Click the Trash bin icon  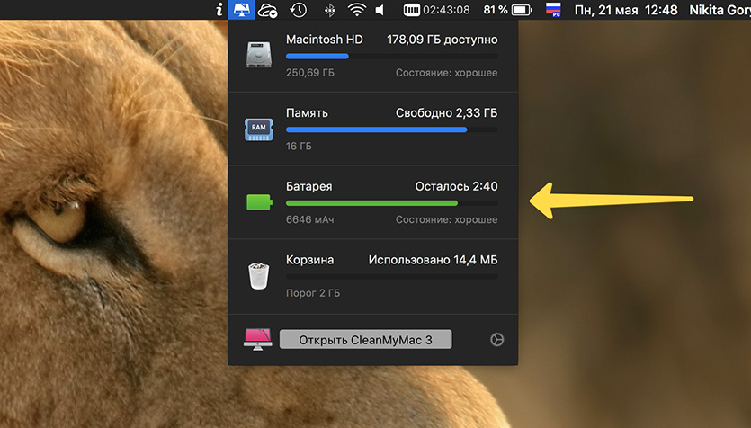259,275
